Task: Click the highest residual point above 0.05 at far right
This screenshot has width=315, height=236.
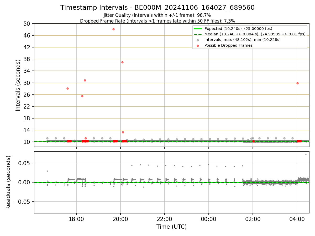Action: [306, 154]
